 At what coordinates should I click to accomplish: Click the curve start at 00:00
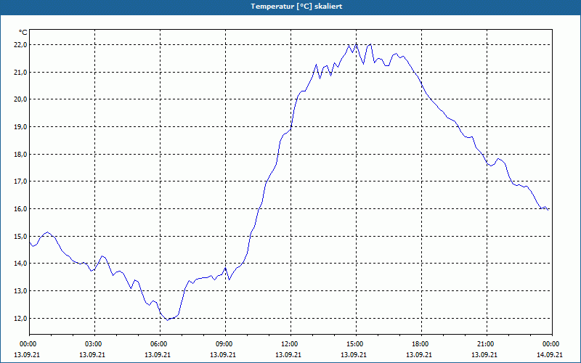pyautogui.click(x=30, y=242)
